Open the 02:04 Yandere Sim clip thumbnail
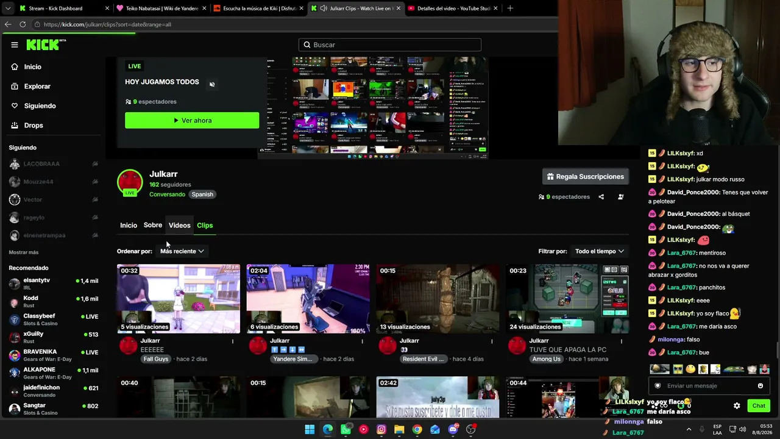 pyautogui.click(x=308, y=299)
